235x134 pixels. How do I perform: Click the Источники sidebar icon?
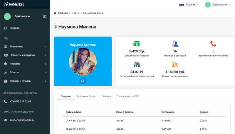(5, 47)
